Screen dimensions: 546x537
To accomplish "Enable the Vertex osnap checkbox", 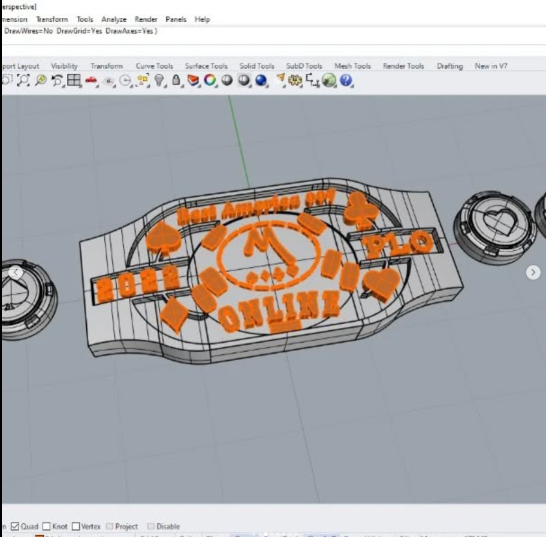I will [x=76, y=526].
